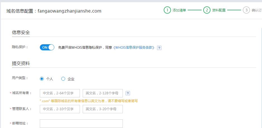This screenshot has height=128, width=262.
Task: Open help icon beside 域名所有者 fields
Action: 128,93
